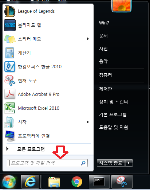This screenshot has height=190, width=150.
Task: Click the 'League of Legends' text label
Action: 36,11
